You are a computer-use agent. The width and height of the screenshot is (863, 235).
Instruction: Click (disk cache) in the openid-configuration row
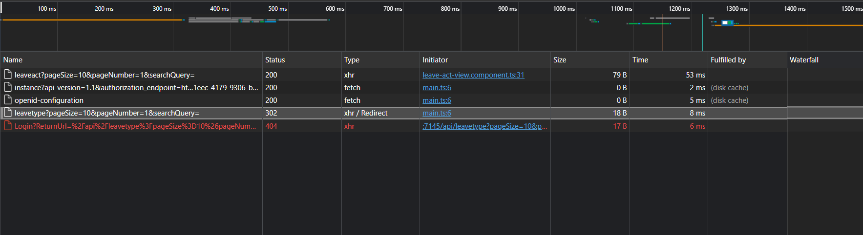730,100
